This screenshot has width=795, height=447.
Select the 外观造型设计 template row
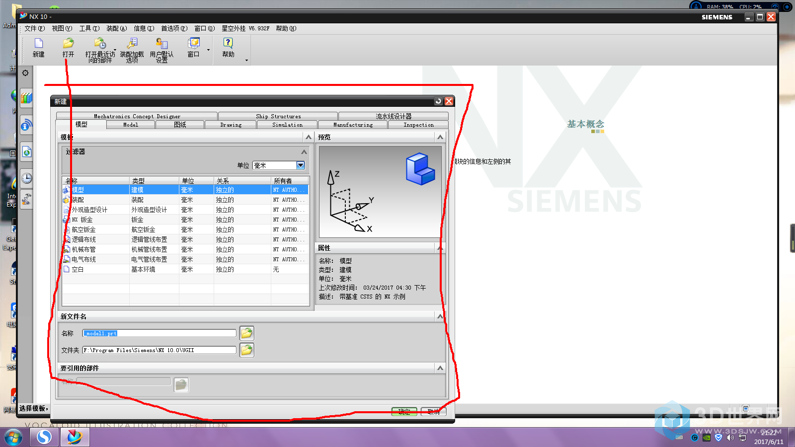185,210
